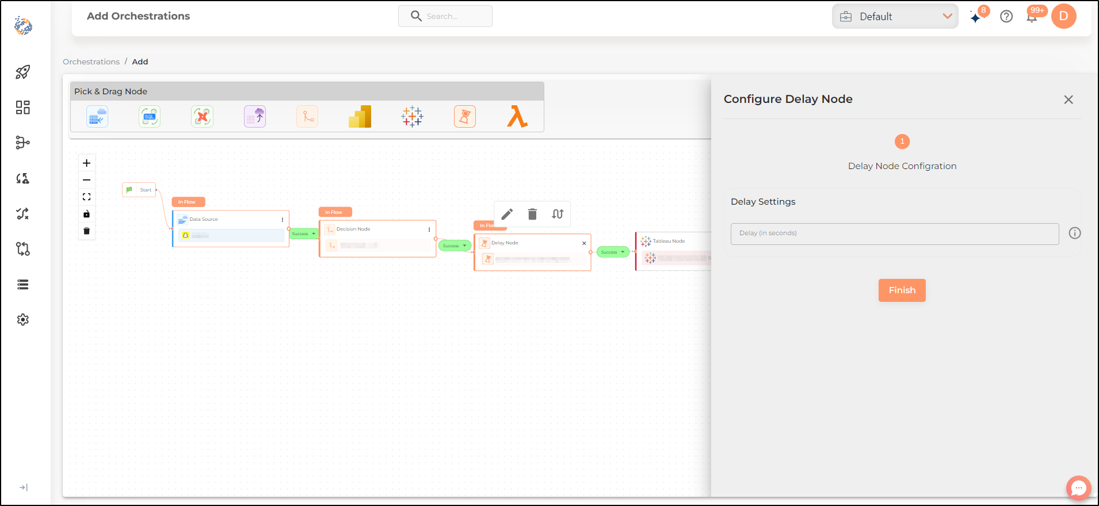Viewport: 1099px width, 506px height.
Task: Delete node using trash icon above Delay Node
Action: click(532, 214)
